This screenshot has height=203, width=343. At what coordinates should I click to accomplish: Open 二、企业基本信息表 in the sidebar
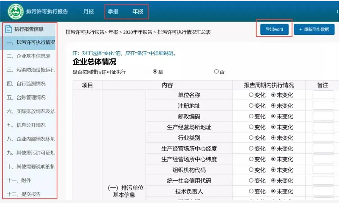tap(29, 56)
